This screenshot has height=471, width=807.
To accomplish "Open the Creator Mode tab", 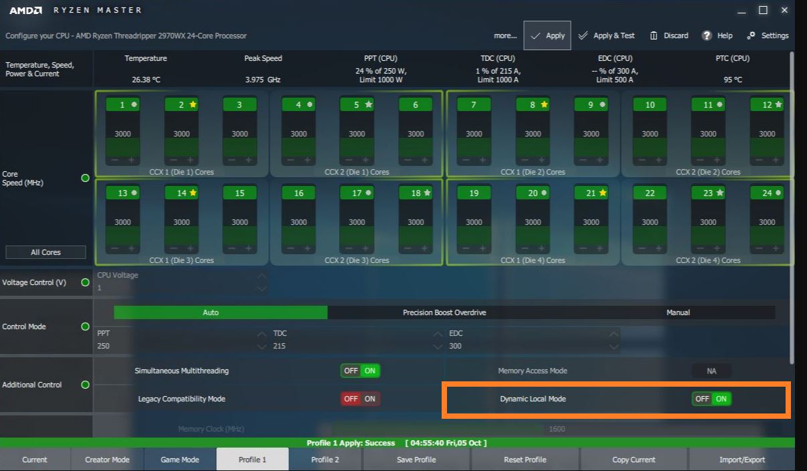I will (x=106, y=460).
